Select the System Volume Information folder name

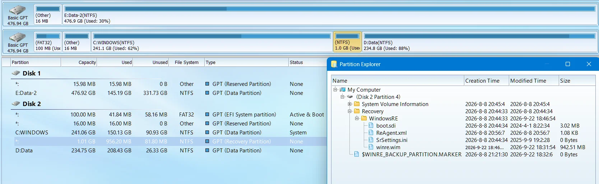[x=395, y=104]
